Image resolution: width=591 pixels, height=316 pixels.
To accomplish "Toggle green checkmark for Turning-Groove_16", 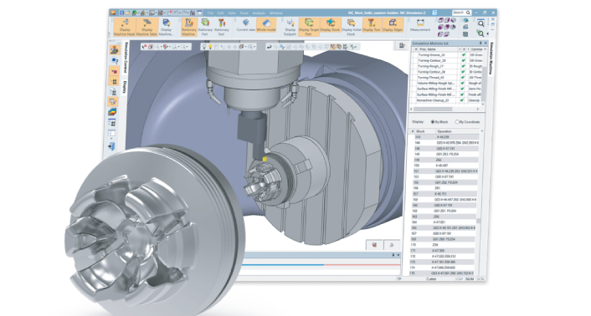I will 464,55.
